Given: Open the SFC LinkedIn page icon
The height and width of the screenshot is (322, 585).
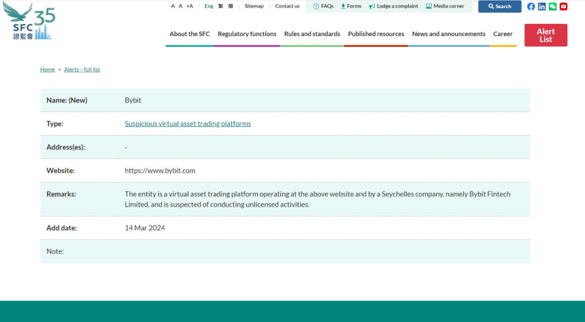Looking at the screenshot, I should 541,6.
